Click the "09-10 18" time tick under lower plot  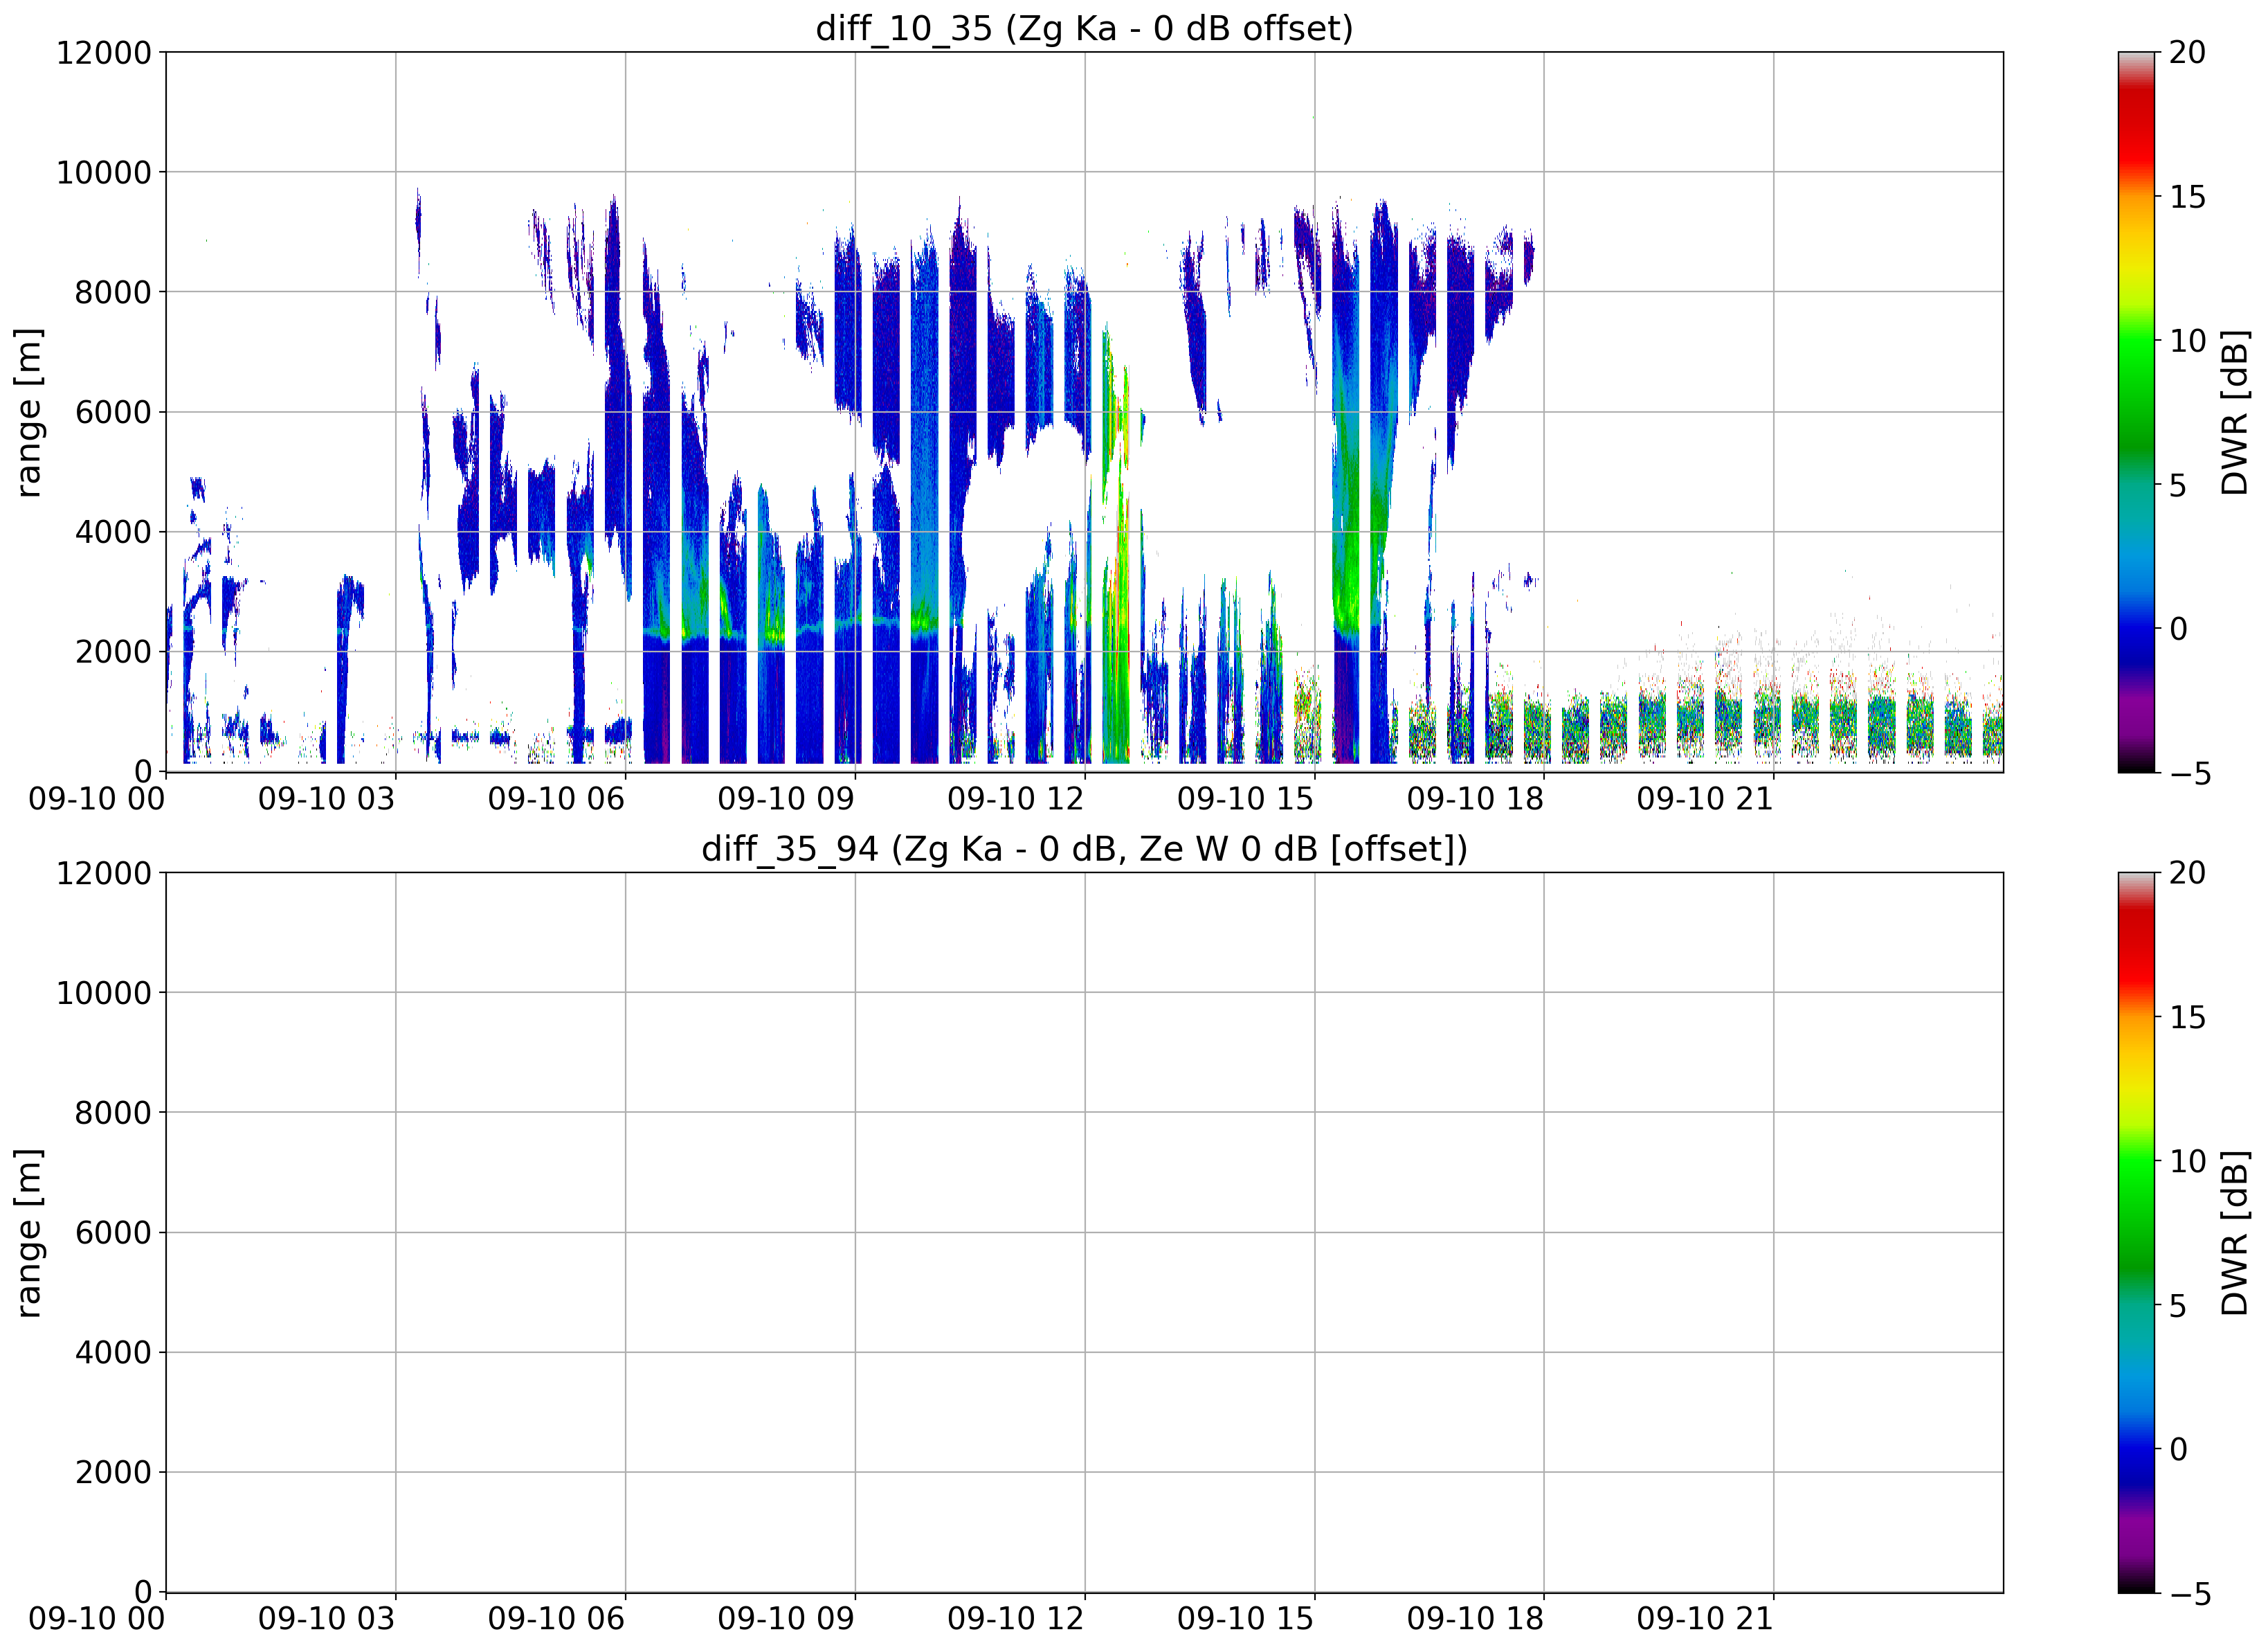click(x=1476, y=1619)
